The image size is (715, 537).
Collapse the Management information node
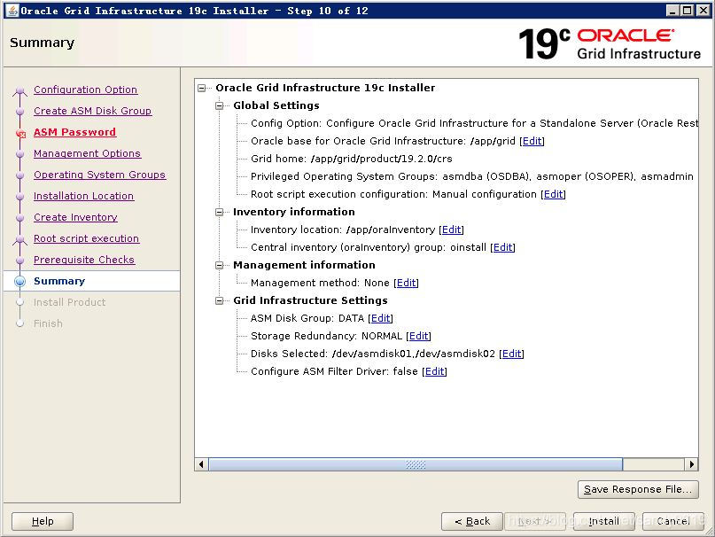220,266
